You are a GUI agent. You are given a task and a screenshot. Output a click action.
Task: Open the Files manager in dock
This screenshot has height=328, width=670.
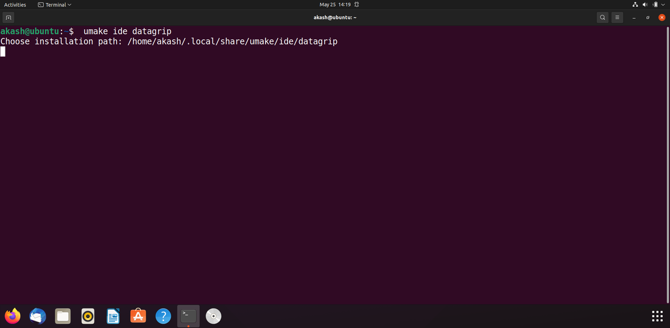coord(63,316)
